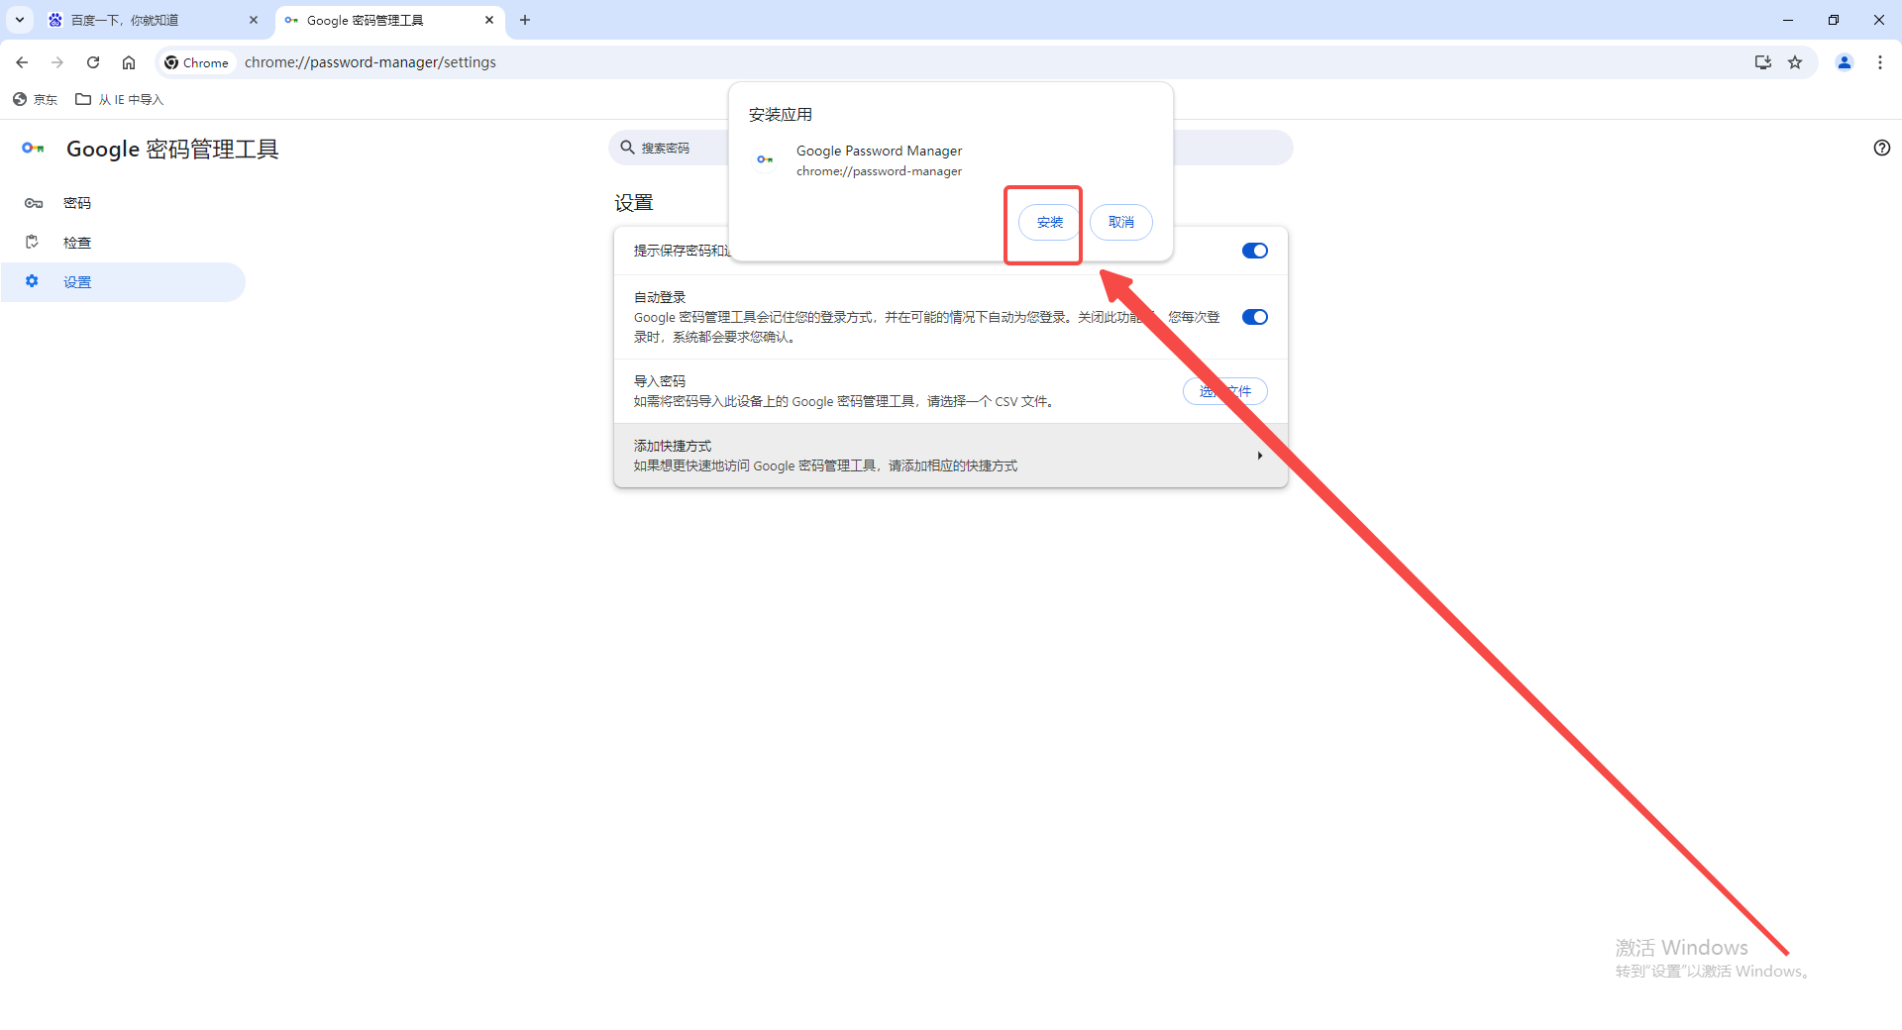Minimize the Chrome window
This screenshot has width=1902, height=1030.
[x=1788, y=20]
